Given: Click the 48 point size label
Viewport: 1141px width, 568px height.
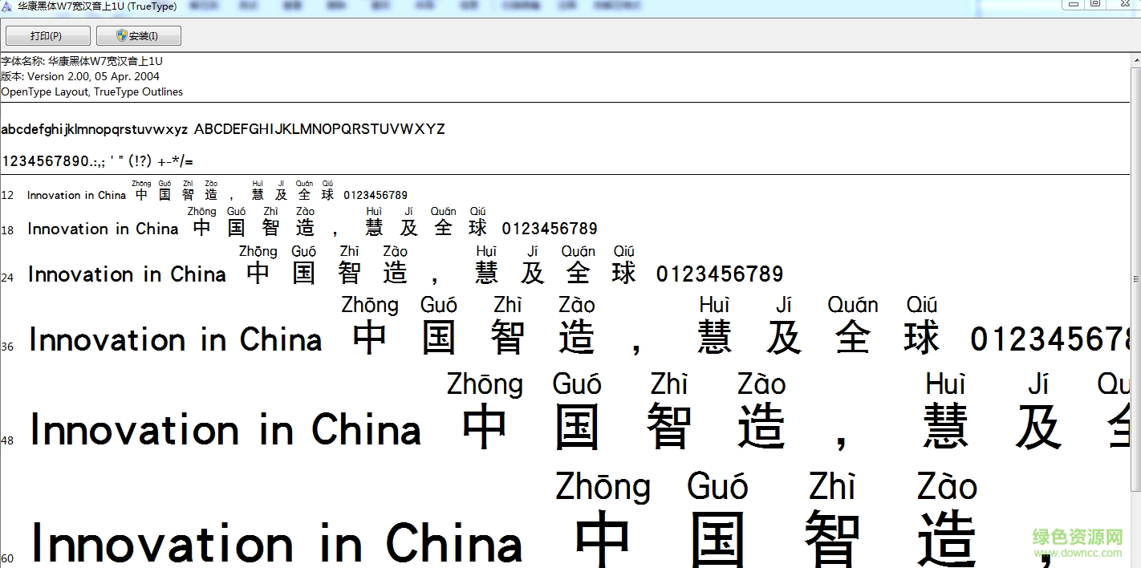Looking at the screenshot, I should coord(7,440).
